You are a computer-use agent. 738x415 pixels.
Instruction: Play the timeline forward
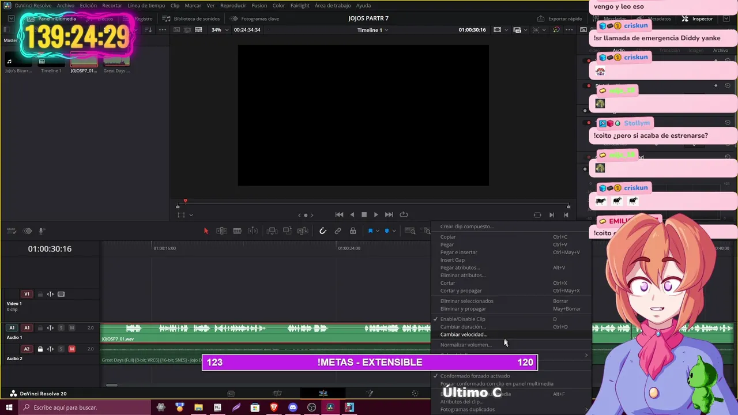(376, 214)
